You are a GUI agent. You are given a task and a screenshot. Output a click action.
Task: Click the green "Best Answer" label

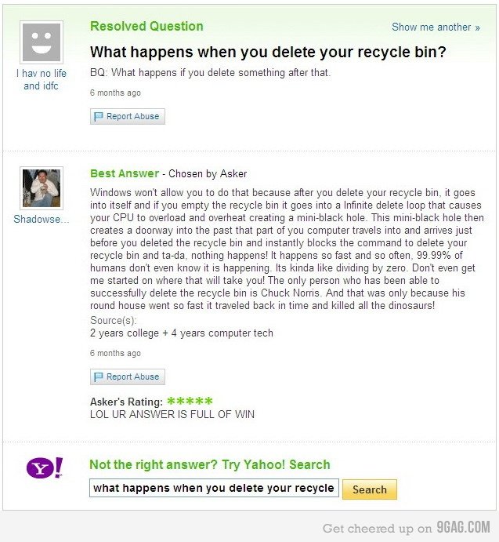124,173
